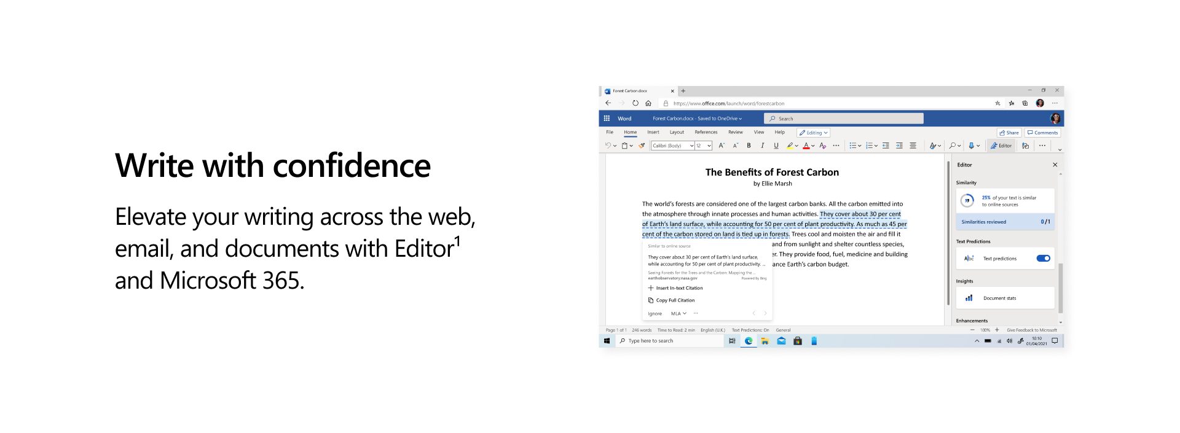Click the Search box in Word header
This screenshot has height=433, width=1180.
843,119
